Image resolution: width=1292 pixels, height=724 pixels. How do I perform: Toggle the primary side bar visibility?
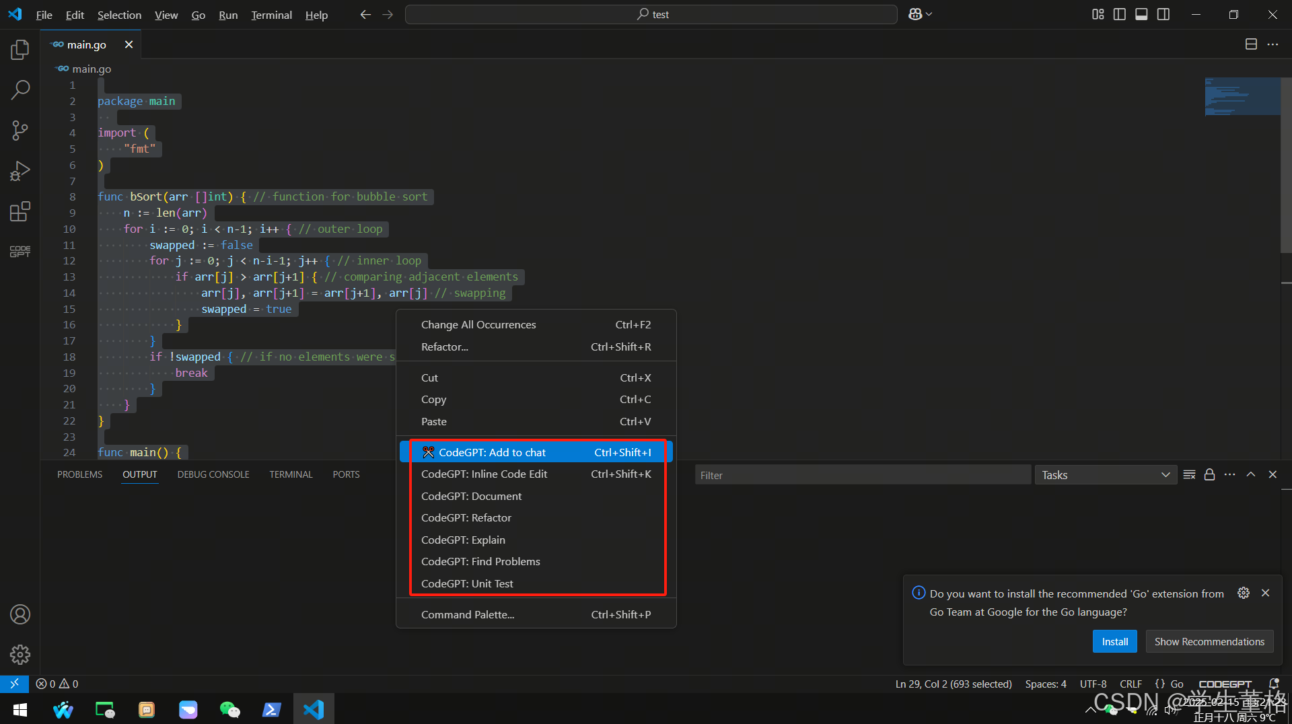click(x=1120, y=14)
